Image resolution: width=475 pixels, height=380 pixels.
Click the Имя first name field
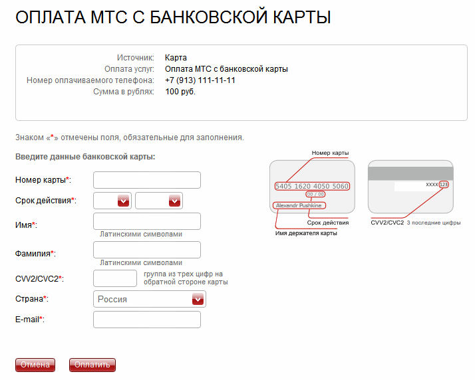tap(147, 221)
